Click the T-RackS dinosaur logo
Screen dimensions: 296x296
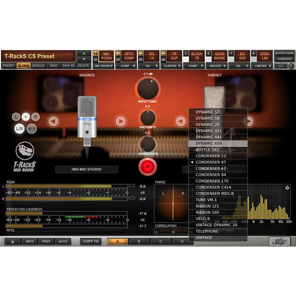[25, 151]
